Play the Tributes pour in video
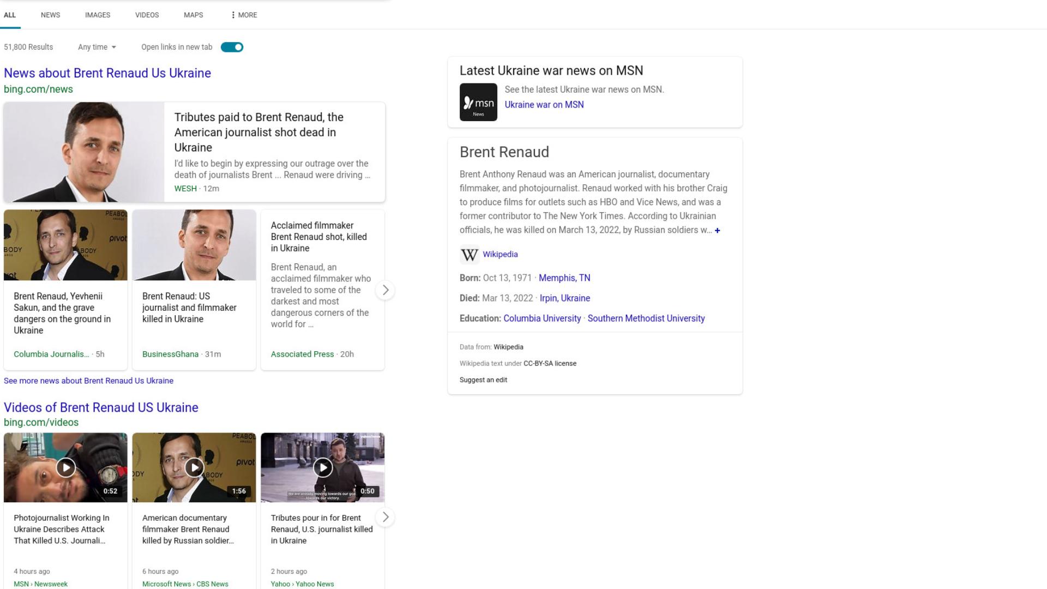Screen dimensions: 1047x589 pyautogui.click(x=323, y=467)
